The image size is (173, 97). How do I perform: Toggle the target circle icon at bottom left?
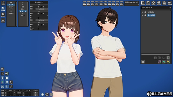[x=7, y=87]
